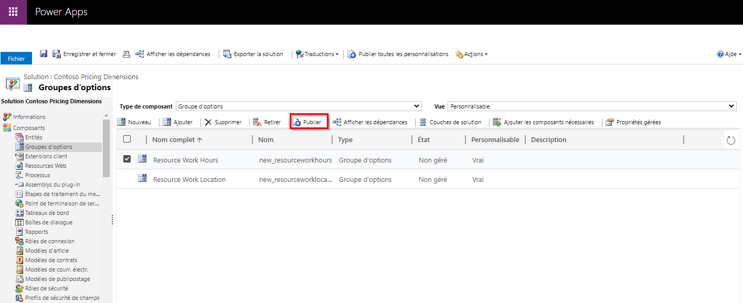Click the Publier button

tap(309, 122)
